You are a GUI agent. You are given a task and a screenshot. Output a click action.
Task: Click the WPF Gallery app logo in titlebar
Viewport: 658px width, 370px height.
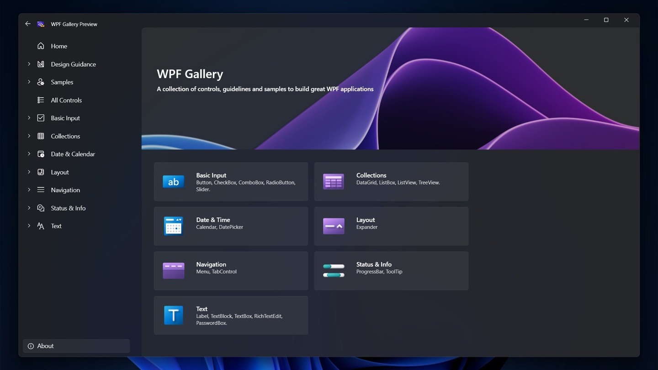pos(41,24)
